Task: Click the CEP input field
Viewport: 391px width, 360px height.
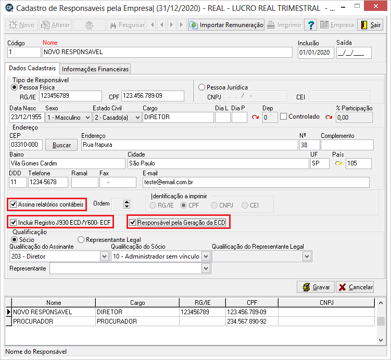Action: [x=26, y=145]
